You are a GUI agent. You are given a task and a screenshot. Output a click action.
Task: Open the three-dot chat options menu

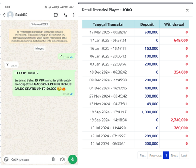[x=74, y=15]
